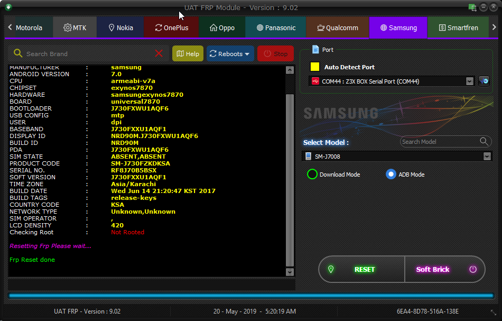Expand the SM-J7008 model dropdown

coord(487,157)
